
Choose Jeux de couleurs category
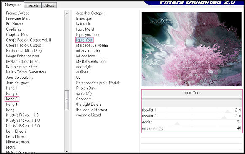click(19, 77)
